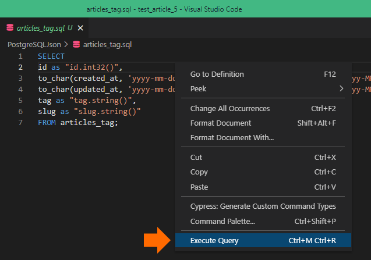Select Cypress: Generate Custom Command Types
This screenshot has height=260, width=371.
(x=263, y=206)
